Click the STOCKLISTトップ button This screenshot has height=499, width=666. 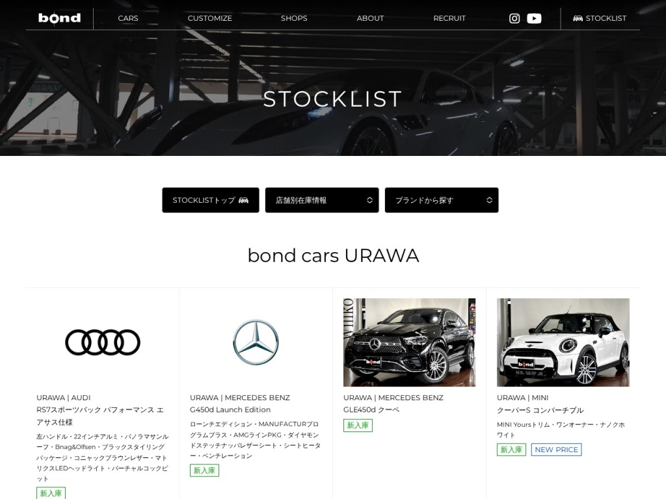211,200
